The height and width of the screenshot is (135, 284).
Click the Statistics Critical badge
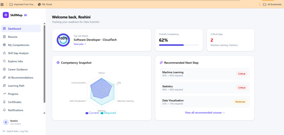(x=242, y=88)
